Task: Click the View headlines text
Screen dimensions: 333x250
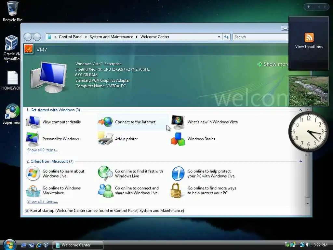Action: (x=309, y=47)
